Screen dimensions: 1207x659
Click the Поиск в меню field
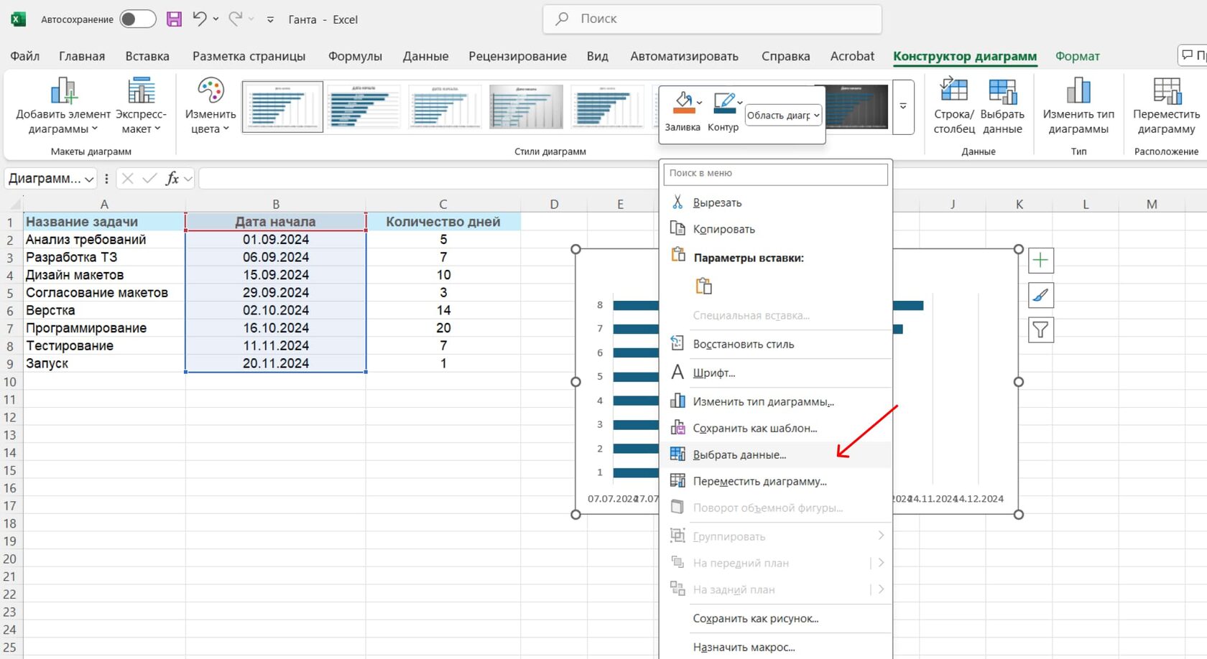pyautogui.click(x=776, y=174)
